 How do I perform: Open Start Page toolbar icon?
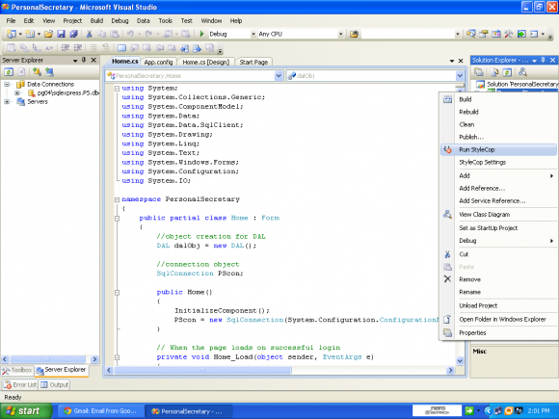(521, 34)
